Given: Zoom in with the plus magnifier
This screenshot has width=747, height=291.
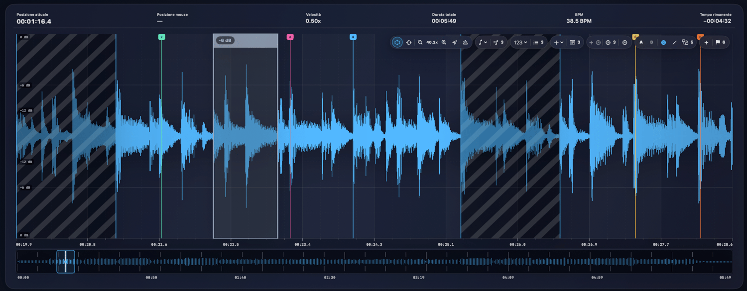Looking at the screenshot, I should pyautogui.click(x=444, y=42).
